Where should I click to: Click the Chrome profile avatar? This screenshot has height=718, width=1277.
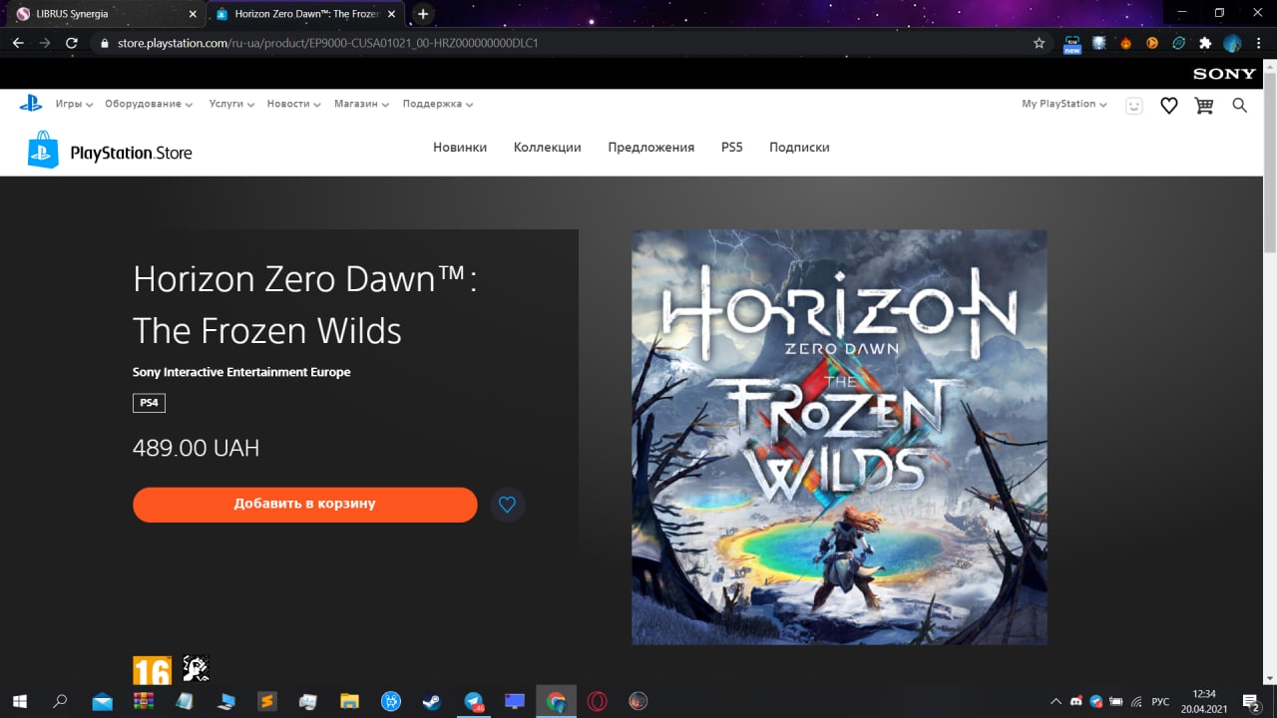(x=1232, y=43)
